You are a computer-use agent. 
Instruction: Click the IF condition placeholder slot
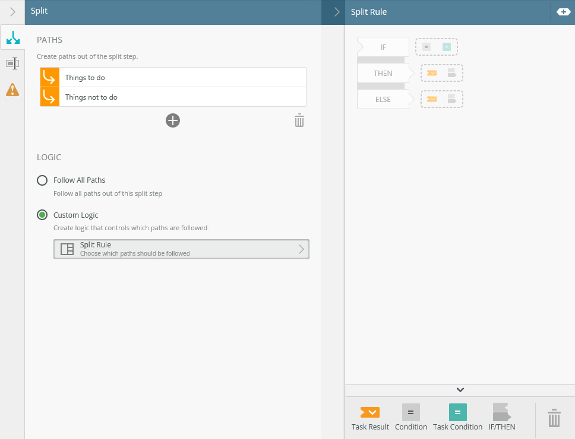437,47
